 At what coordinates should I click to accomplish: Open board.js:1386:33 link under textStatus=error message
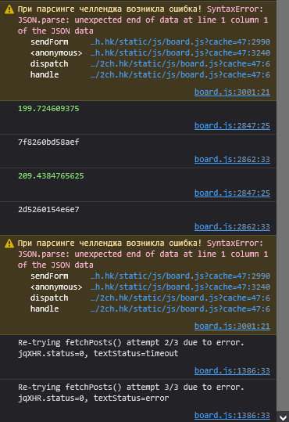(232, 416)
